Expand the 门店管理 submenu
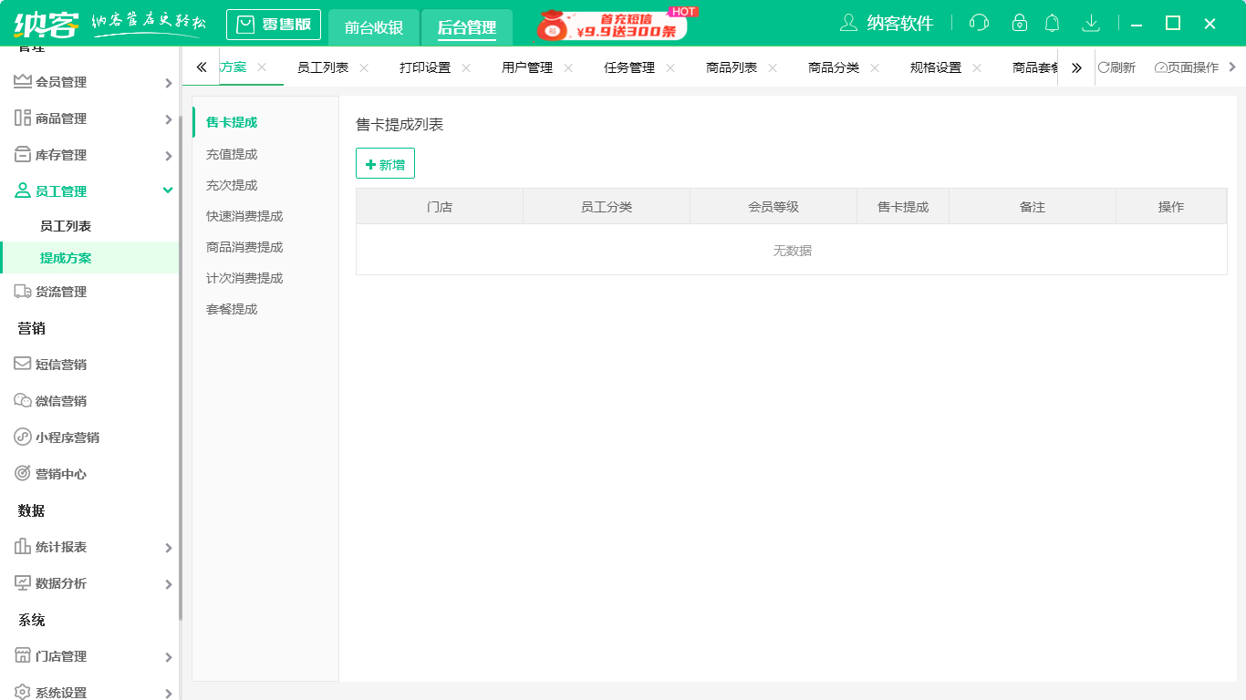This screenshot has height=700, width=1246. pos(168,655)
